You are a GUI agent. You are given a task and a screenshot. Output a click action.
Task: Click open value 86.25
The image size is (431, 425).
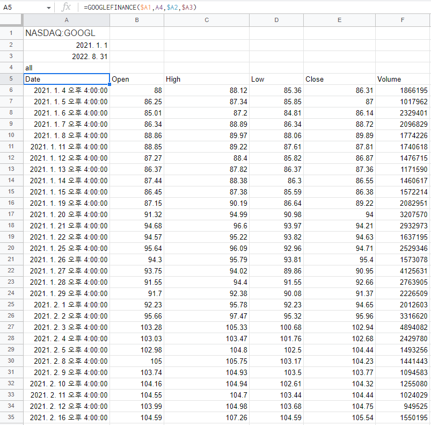pyautogui.click(x=137, y=102)
